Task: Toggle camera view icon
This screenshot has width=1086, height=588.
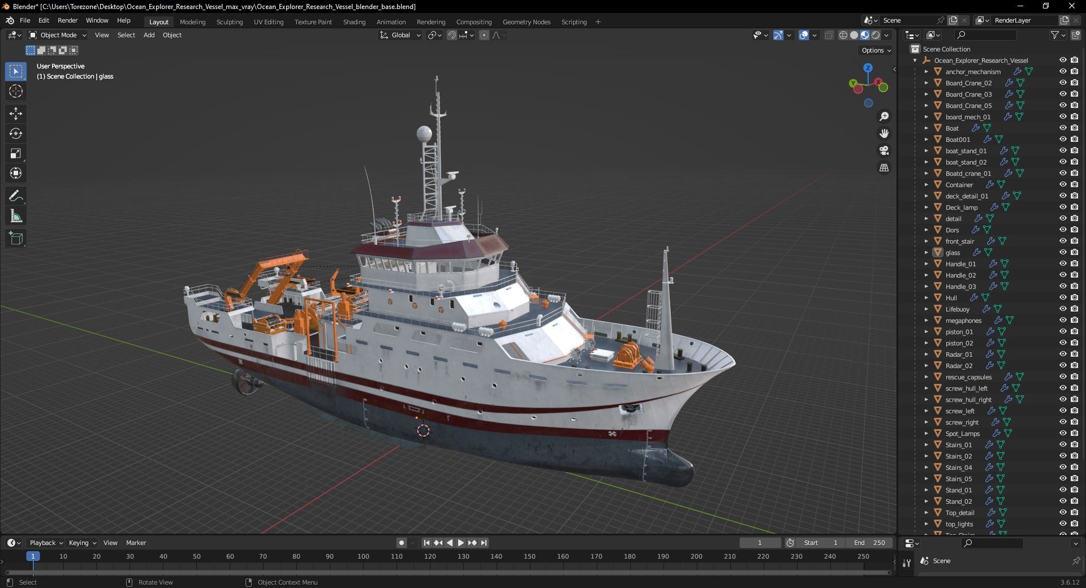Action: pyautogui.click(x=884, y=150)
